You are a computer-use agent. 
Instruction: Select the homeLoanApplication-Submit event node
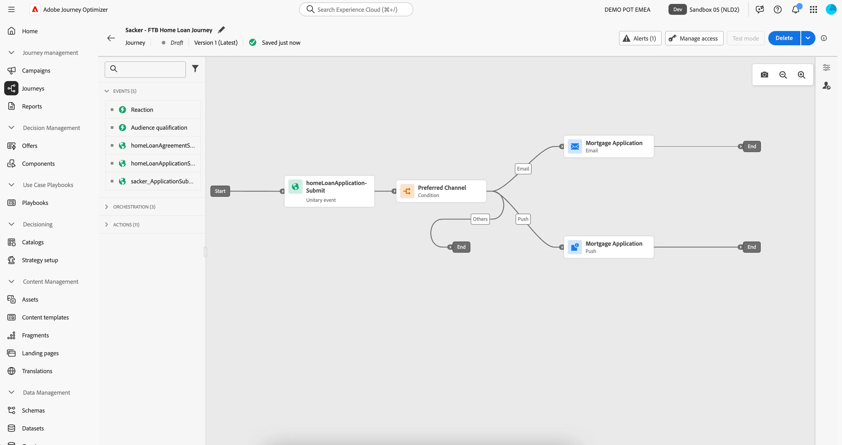(329, 191)
